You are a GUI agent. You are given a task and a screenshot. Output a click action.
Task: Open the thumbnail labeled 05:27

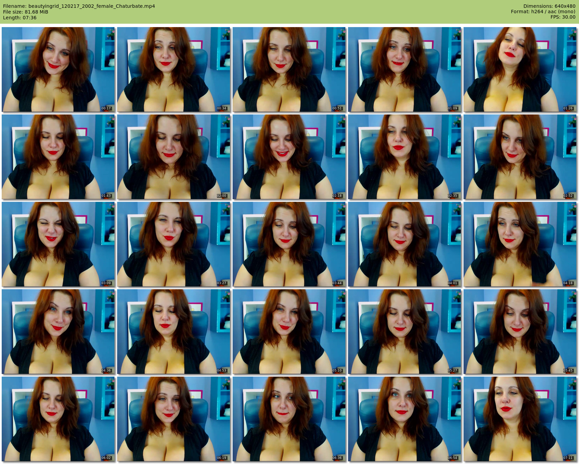click(x=405, y=332)
